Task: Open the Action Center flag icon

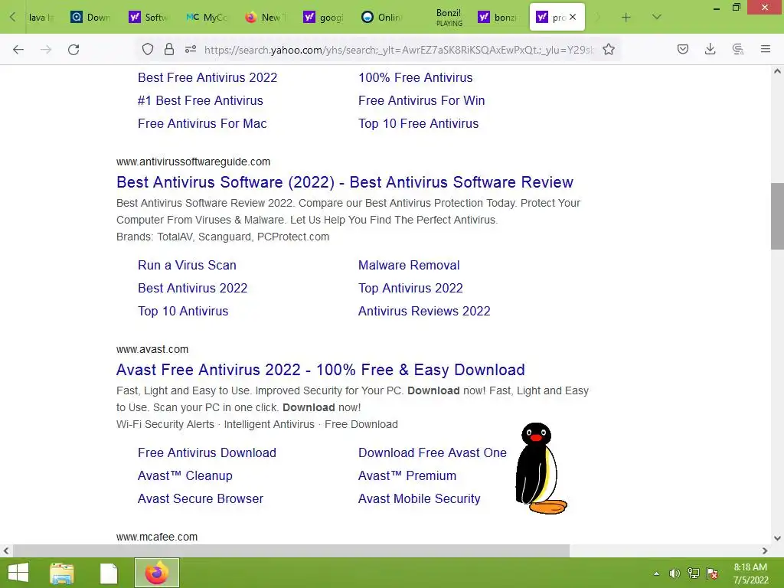Action: click(x=712, y=573)
